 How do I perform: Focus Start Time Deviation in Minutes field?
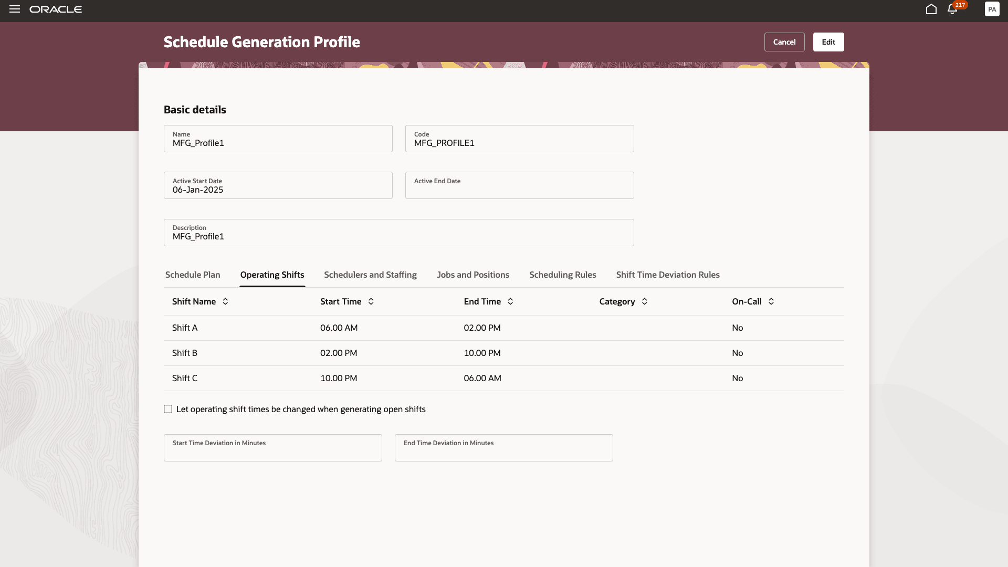[x=272, y=448]
